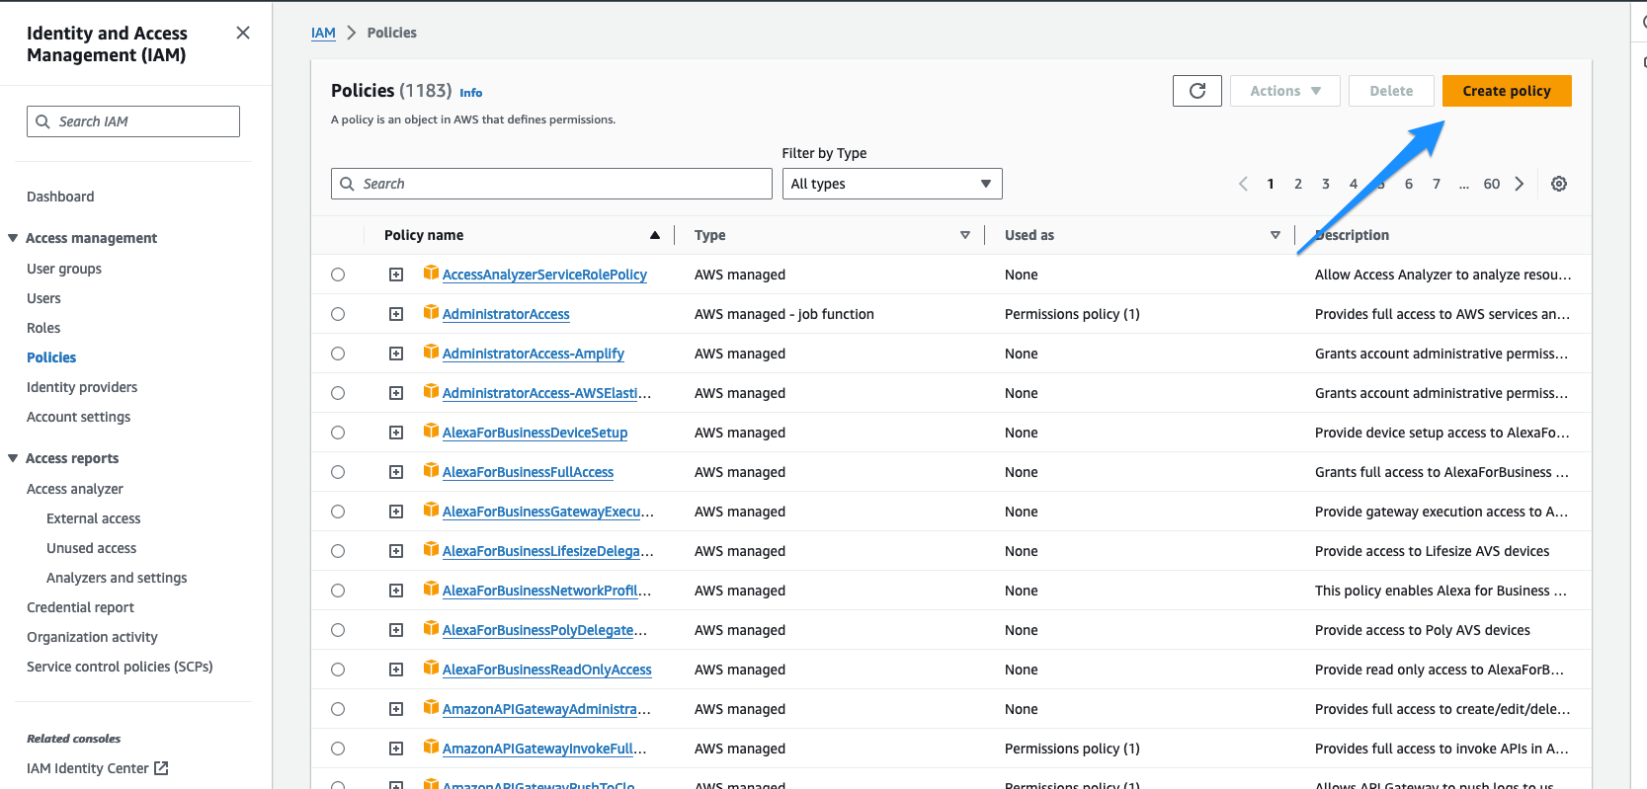Select AmazonAPIGatewayAdministra… radio button
Viewport: 1647px width, 789px height.
click(338, 709)
